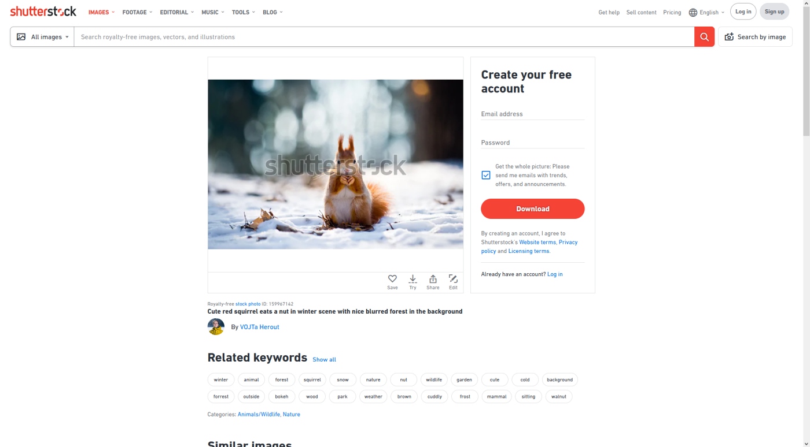This screenshot has width=810, height=447.
Task: Click the Shutterstock logo
Action: (43, 12)
